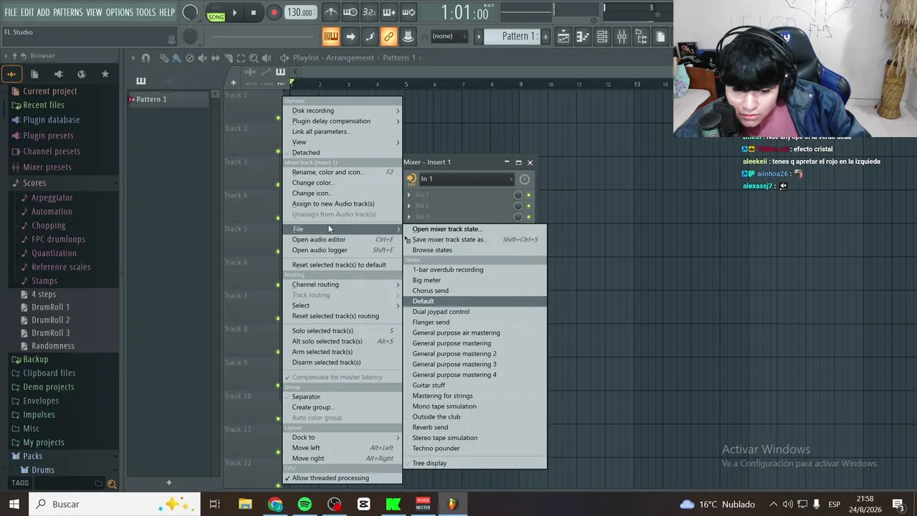The width and height of the screenshot is (917, 516).
Task: Open File Explorer from the taskbar
Action: pyautogui.click(x=245, y=504)
